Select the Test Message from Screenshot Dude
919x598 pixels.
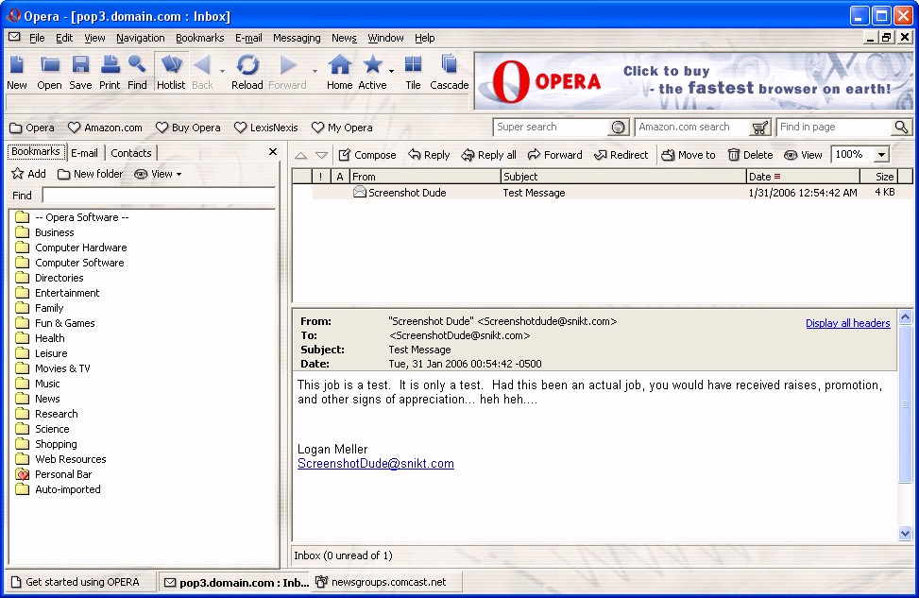pyautogui.click(x=612, y=193)
